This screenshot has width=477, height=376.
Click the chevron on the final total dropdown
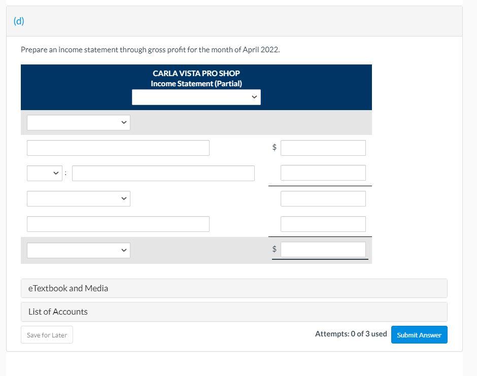[123, 250]
